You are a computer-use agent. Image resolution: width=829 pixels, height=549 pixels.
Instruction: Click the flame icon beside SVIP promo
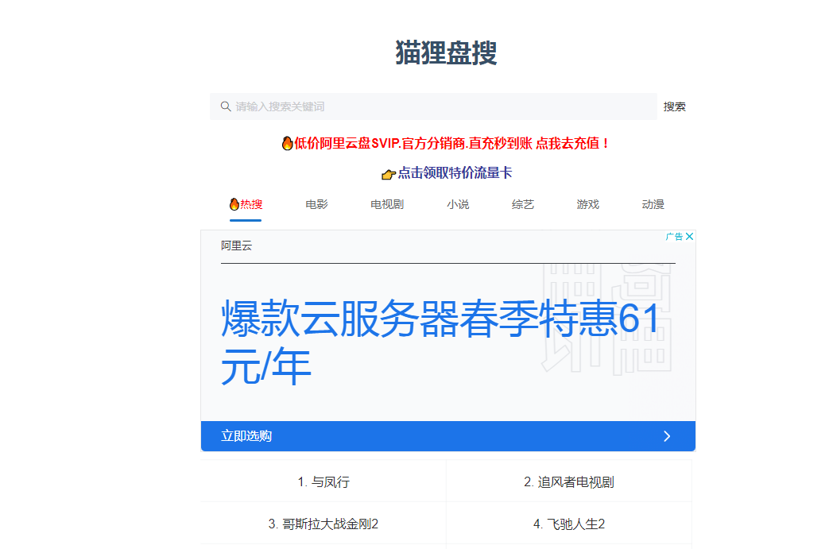[x=287, y=143]
